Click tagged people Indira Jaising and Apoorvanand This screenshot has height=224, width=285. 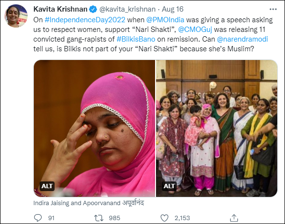pyautogui.click(x=89, y=203)
